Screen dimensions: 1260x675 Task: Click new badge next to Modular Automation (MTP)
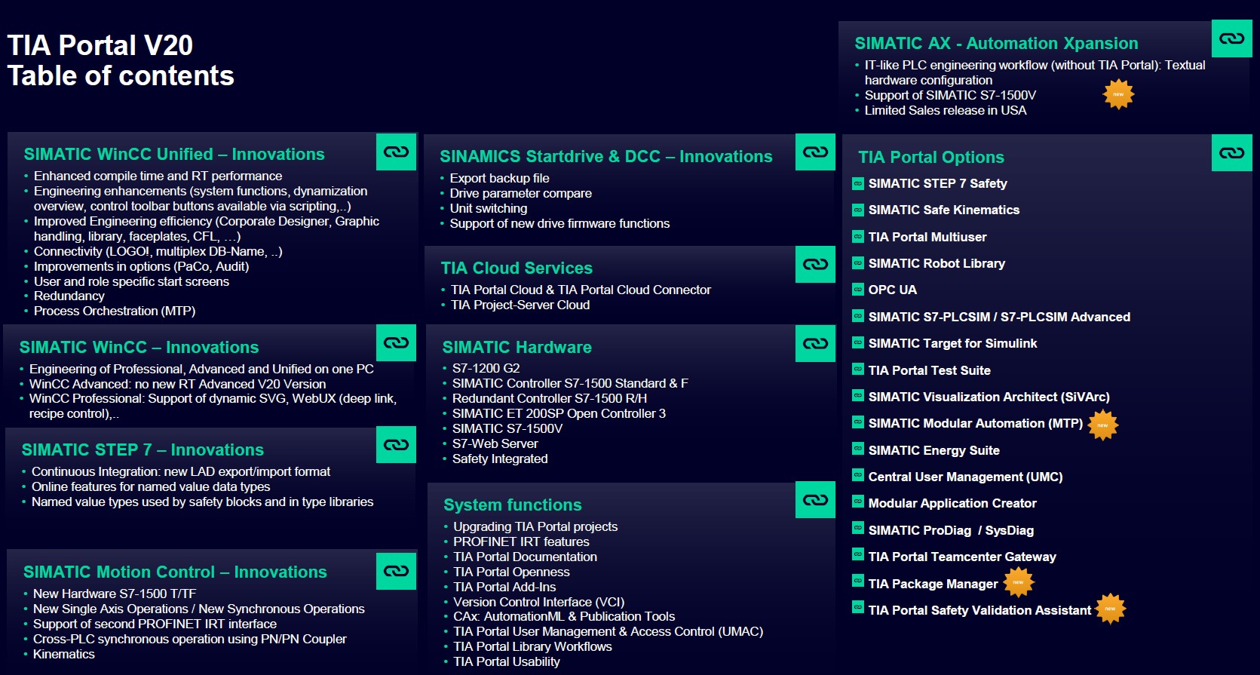point(1102,425)
